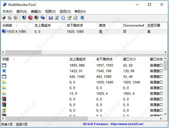Click the 1920, 1080 cell in monitor row
This screenshot has width=169, height=128.
tap(75, 32)
